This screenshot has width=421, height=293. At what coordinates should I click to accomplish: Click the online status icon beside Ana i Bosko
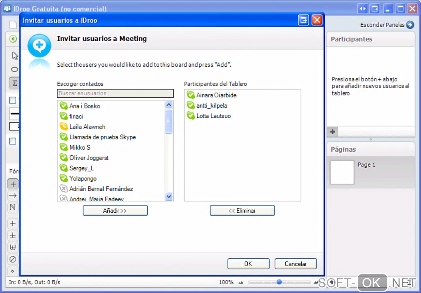pos(64,105)
